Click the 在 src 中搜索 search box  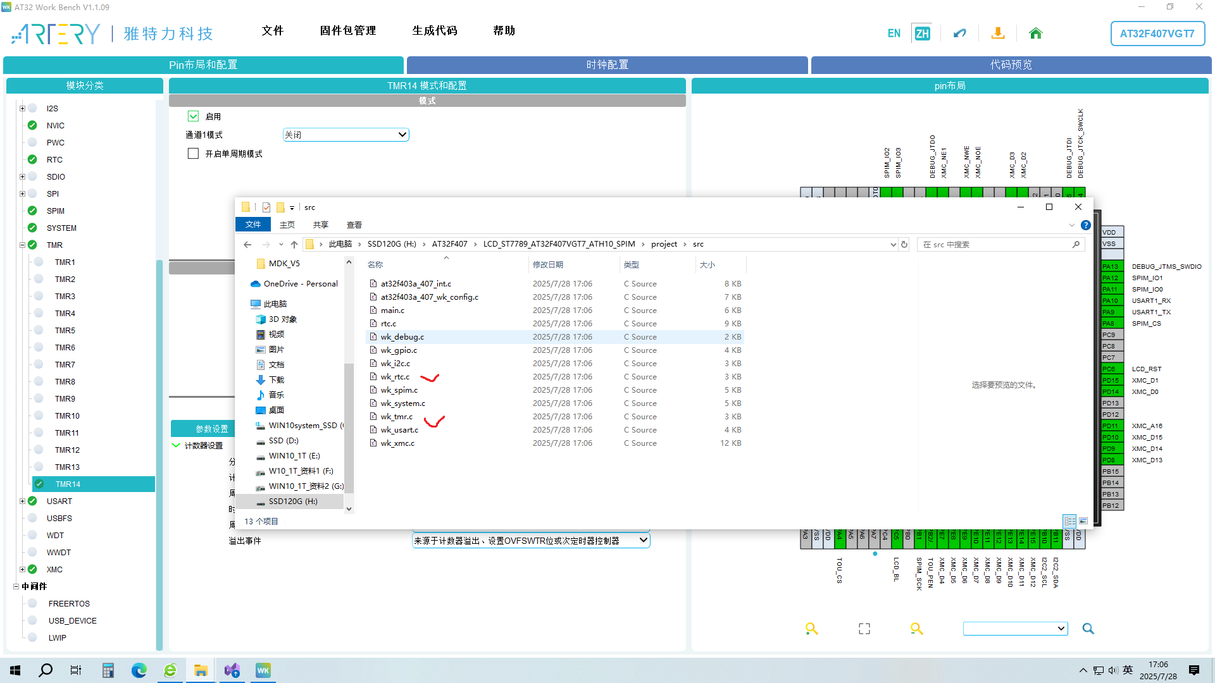point(1000,244)
